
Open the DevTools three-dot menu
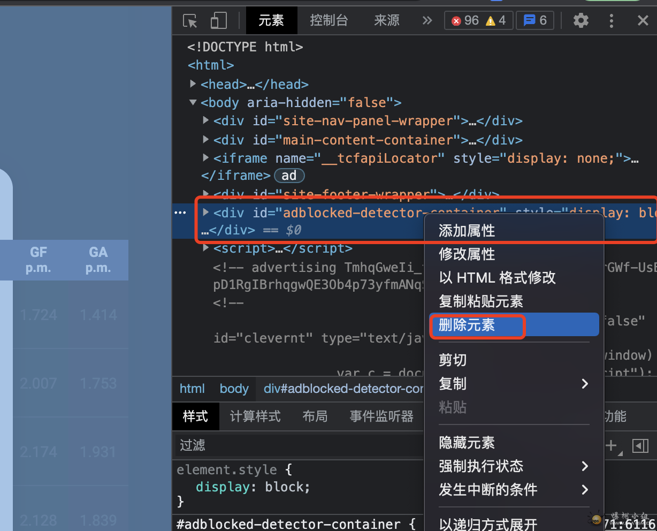(611, 20)
